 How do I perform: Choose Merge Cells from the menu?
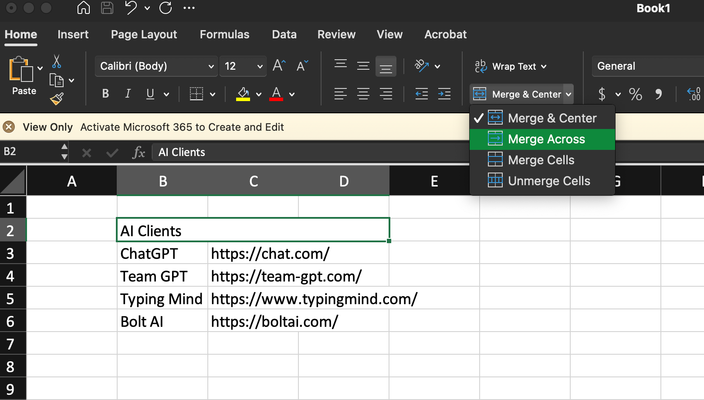point(542,160)
